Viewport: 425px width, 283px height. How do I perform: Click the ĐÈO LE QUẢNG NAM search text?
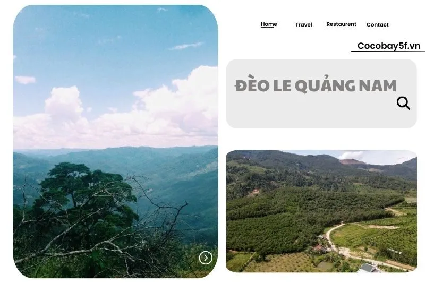pyautogui.click(x=316, y=85)
